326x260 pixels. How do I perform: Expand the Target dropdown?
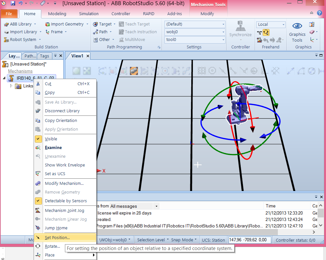(115, 24)
